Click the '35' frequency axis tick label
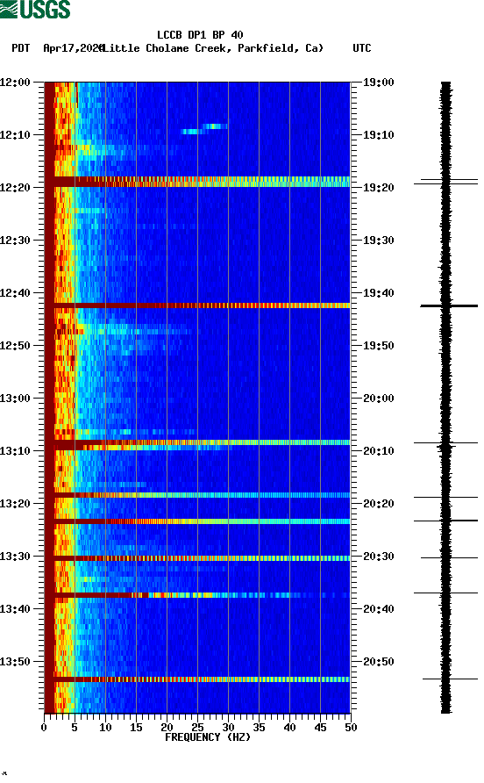Image resolution: width=484 pixels, height=783 pixels. [259, 728]
